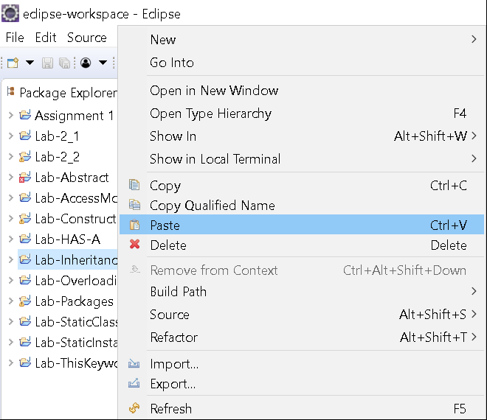487x420 pixels.
Task: Choose Copy from the context menu
Action: click(302, 186)
